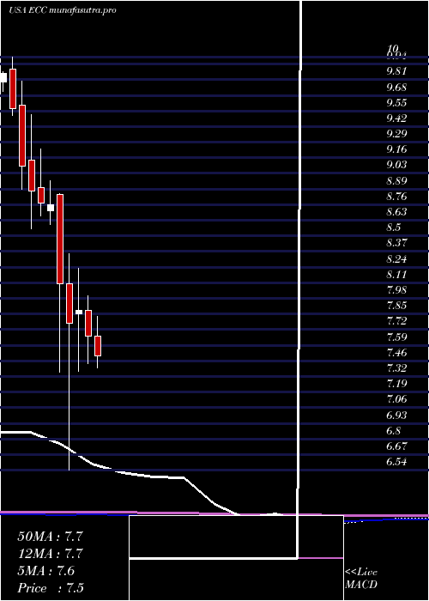Select the 9.55 price axis label
The image size is (429, 601).
(x=396, y=103)
